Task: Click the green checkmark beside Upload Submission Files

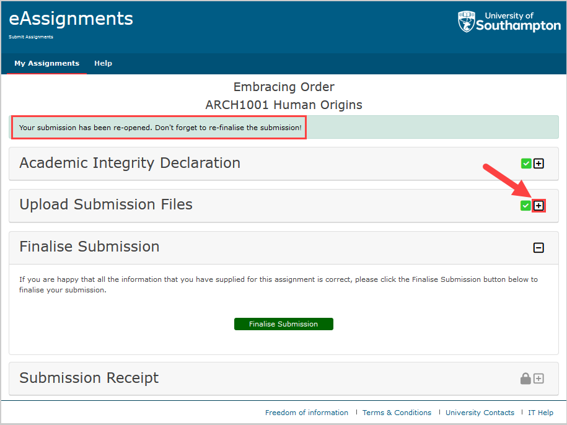Action: point(525,205)
